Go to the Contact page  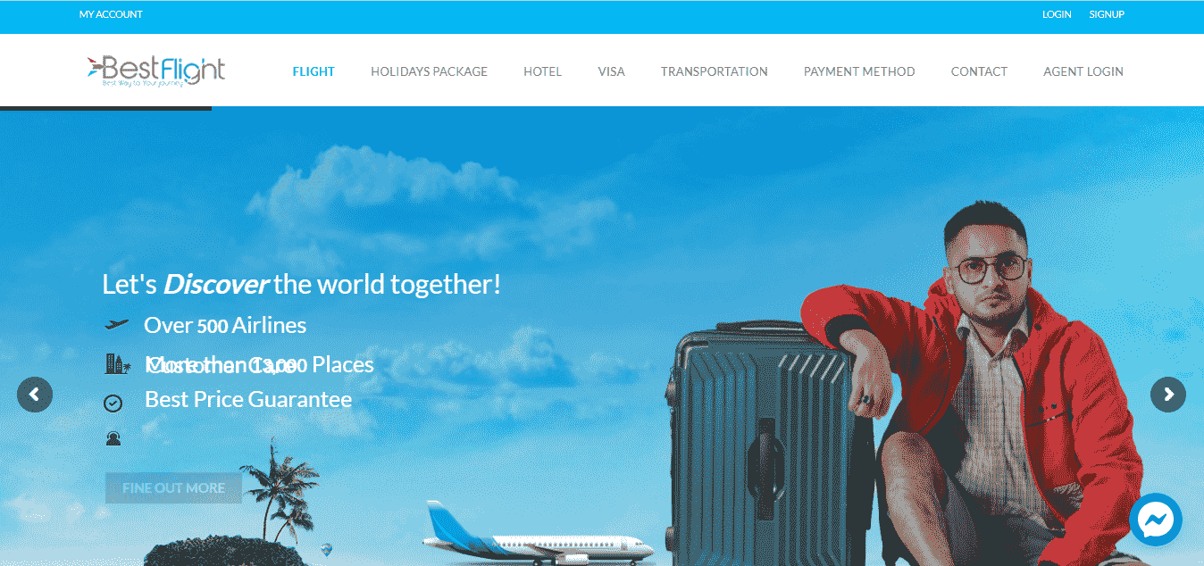979,71
